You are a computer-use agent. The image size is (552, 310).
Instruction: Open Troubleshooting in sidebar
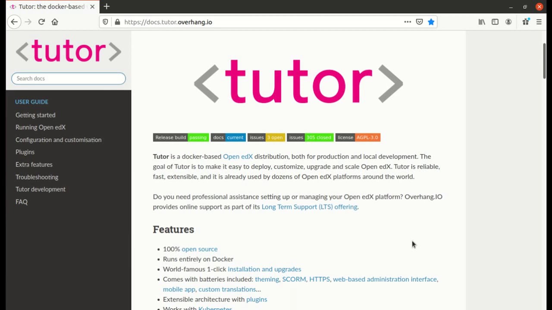tap(37, 177)
